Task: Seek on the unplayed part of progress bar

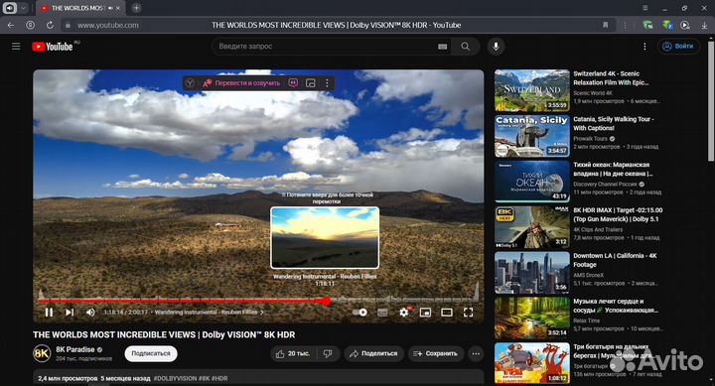Action: tap(403, 301)
